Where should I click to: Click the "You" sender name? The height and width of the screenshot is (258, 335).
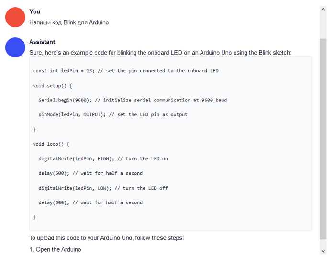(34, 11)
